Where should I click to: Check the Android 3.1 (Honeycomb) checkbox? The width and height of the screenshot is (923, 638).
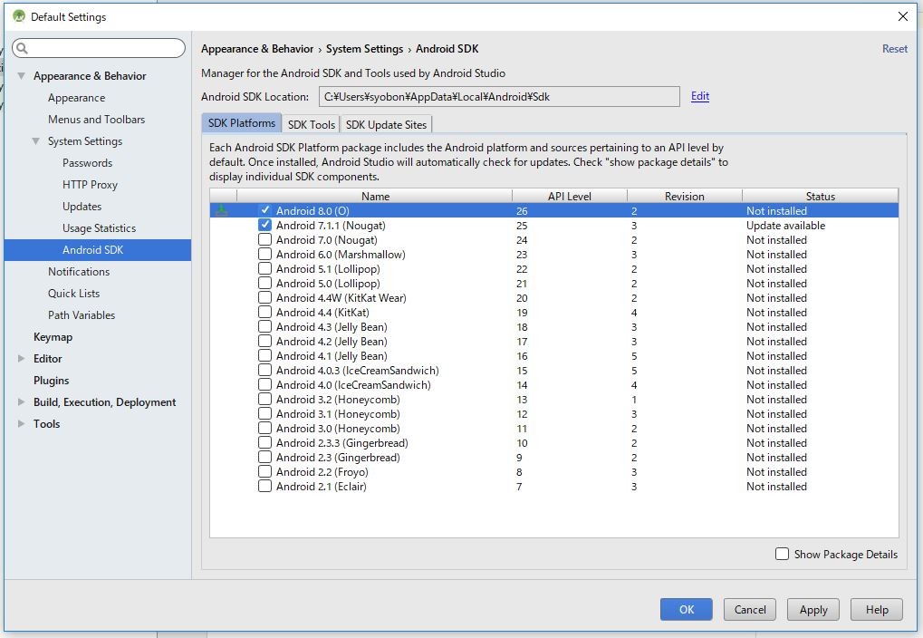coord(264,413)
